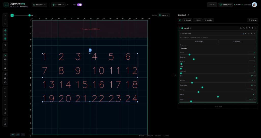Click the green filled square icon in toolbar
Image resolution: width=261 pixels, height=138 pixels.
tap(5, 39)
